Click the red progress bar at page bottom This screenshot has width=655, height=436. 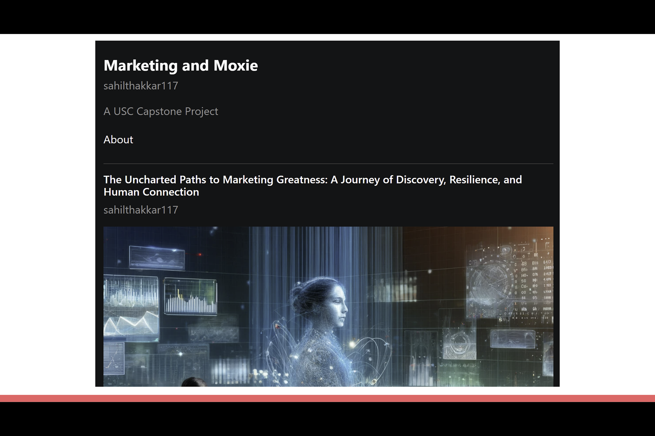click(327, 398)
